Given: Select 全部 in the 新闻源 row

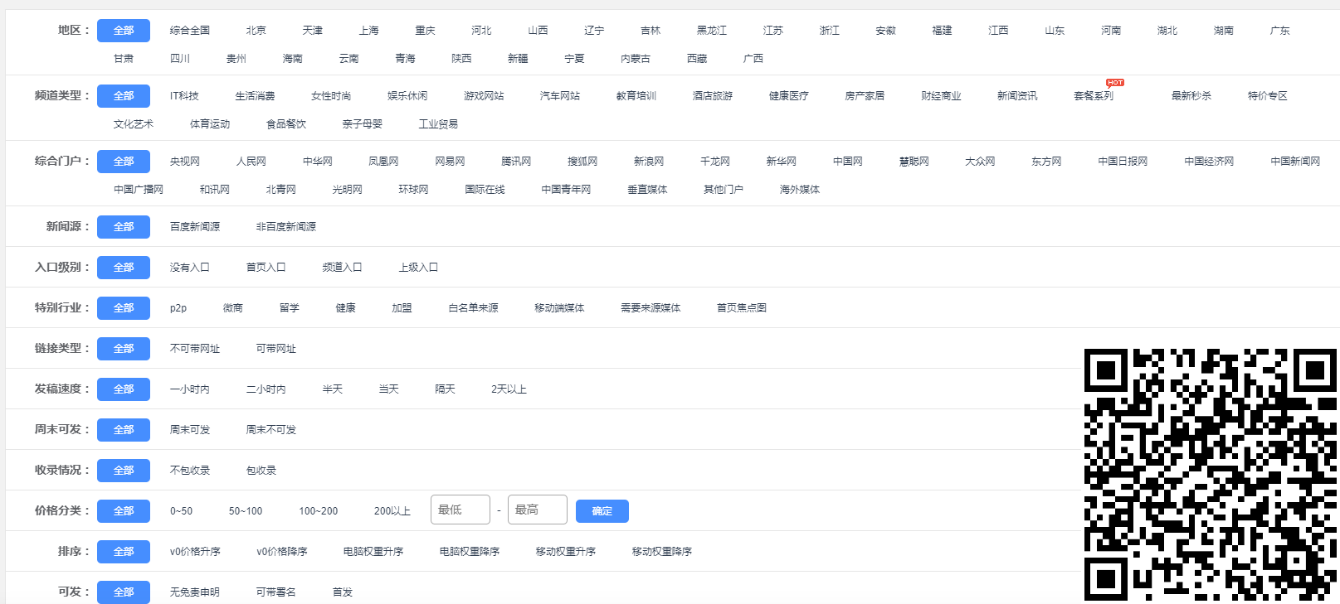Looking at the screenshot, I should [x=124, y=227].
